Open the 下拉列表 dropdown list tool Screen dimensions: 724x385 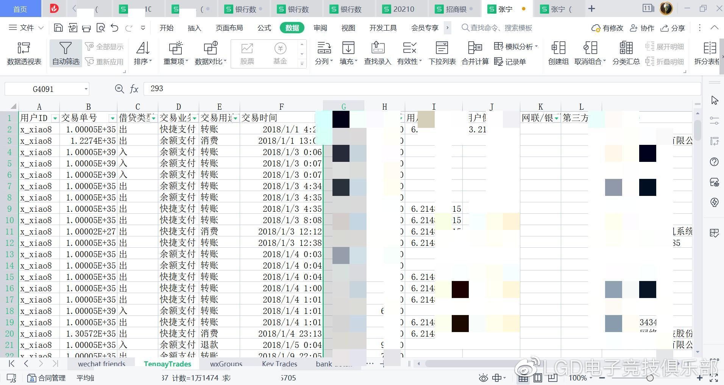(442, 53)
